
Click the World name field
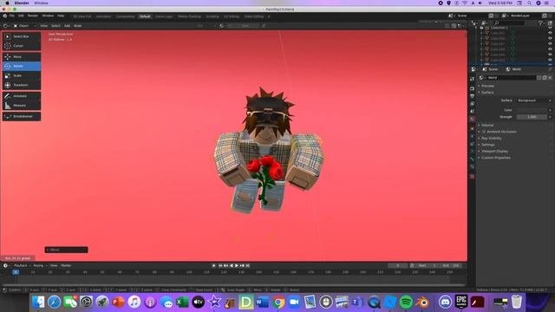click(x=512, y=78)
